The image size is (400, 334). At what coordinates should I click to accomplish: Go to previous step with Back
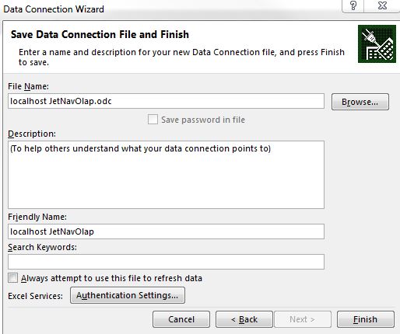point(244,319)
